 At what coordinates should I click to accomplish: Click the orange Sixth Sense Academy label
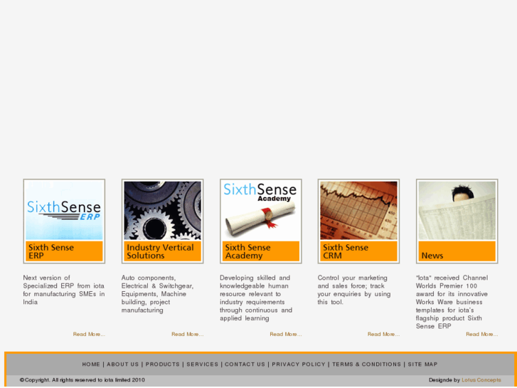[x=261, y=251]
